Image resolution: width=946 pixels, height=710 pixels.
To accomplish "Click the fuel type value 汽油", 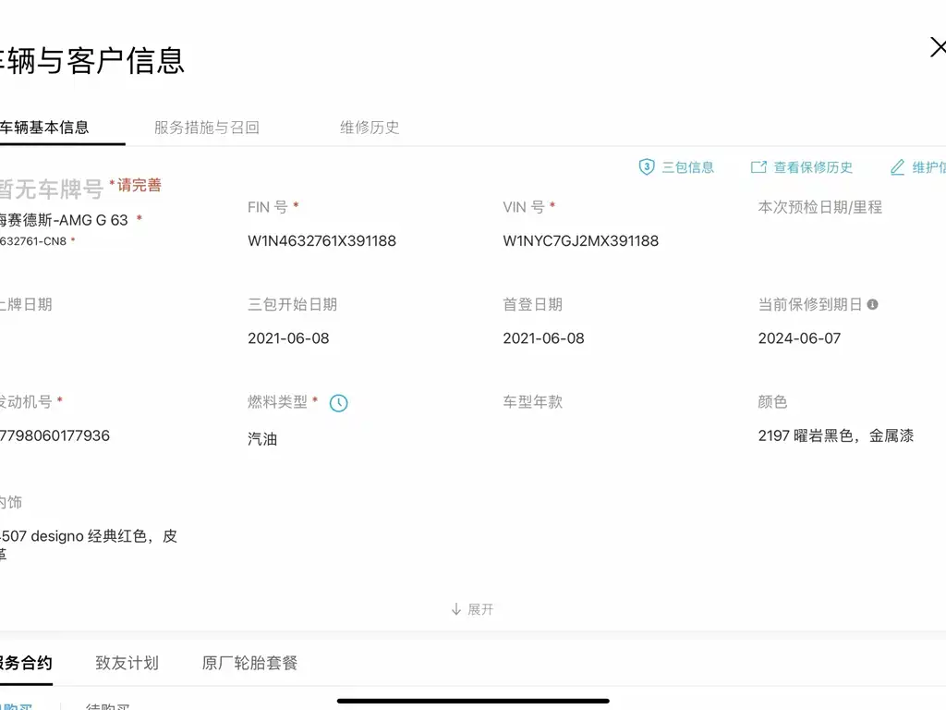I will coord(262,439).
